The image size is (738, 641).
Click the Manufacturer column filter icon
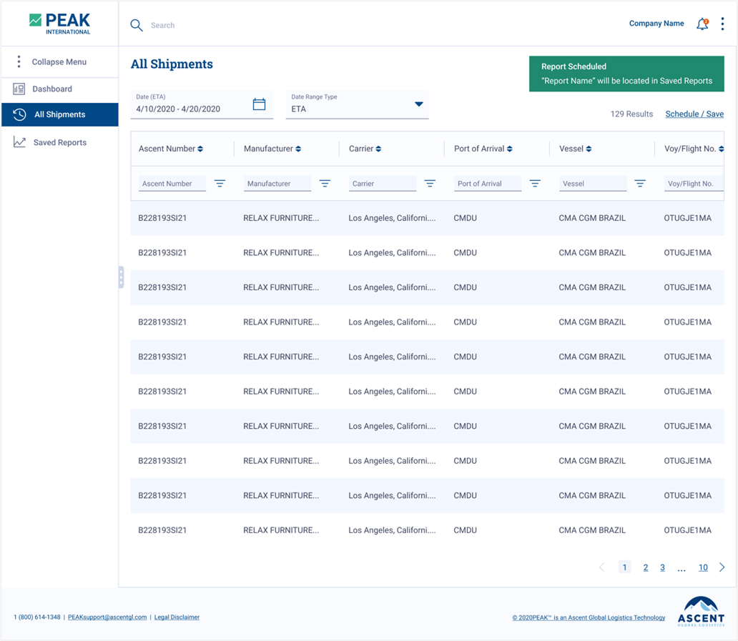325,184
